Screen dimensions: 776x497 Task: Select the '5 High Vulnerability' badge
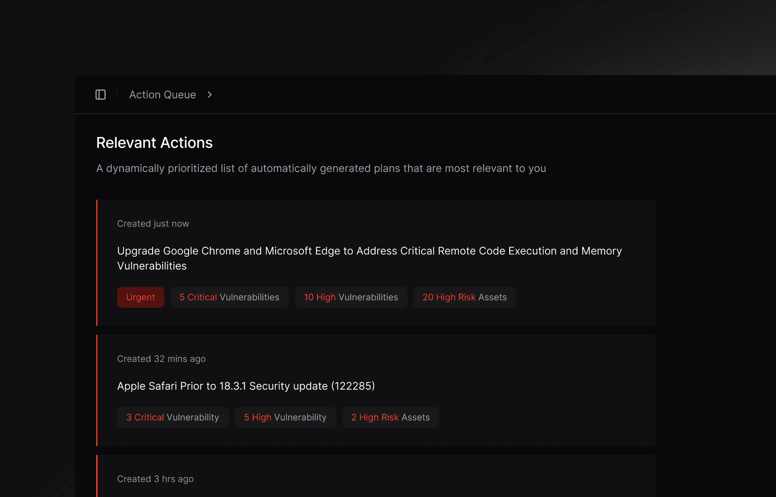point(285,417)
